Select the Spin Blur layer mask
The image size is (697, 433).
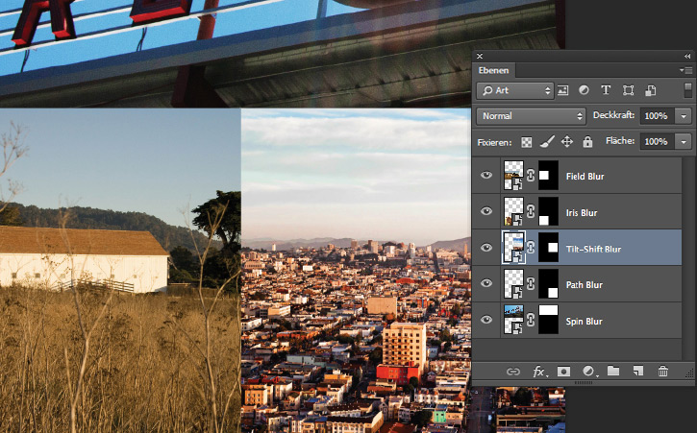(549, 320)
